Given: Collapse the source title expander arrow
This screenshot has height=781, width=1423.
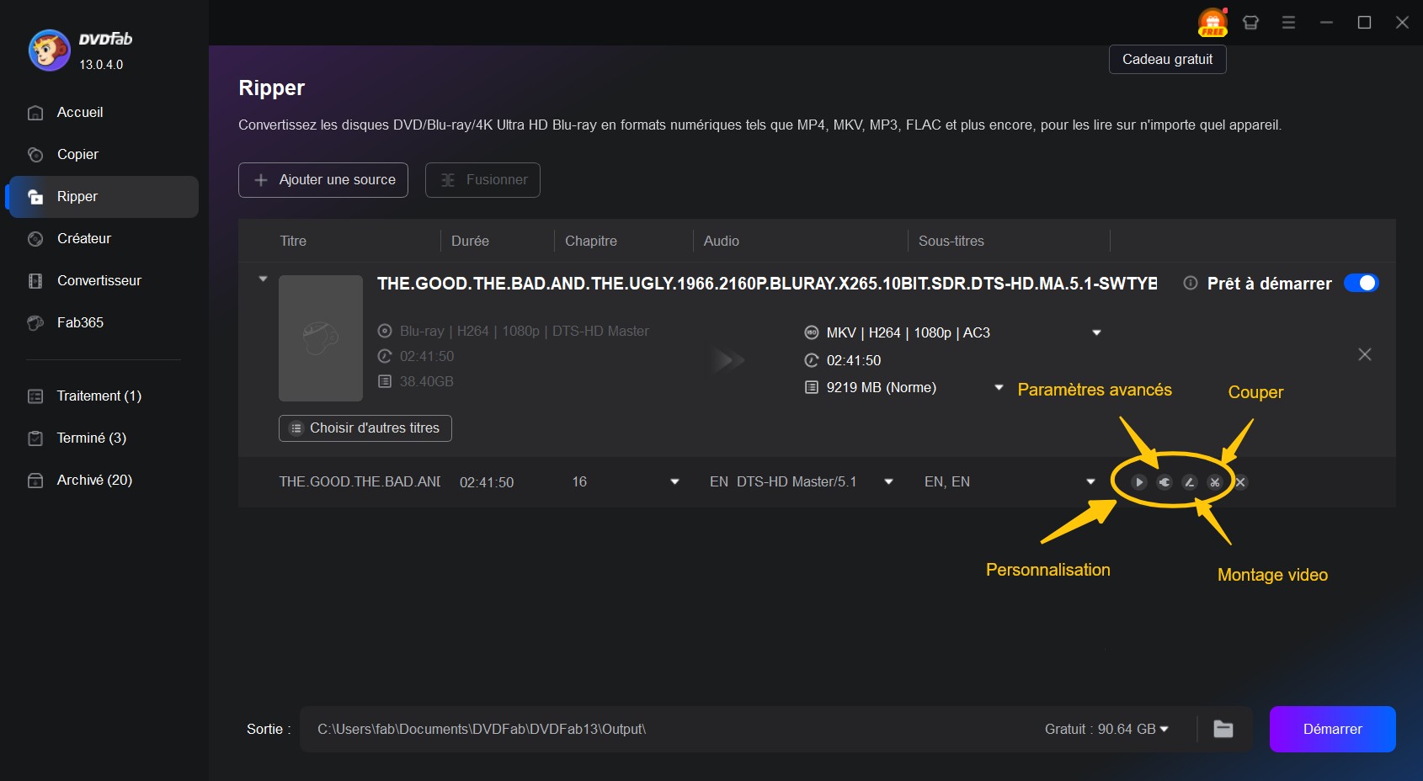Looking at the screenshot, I should 263,279.
